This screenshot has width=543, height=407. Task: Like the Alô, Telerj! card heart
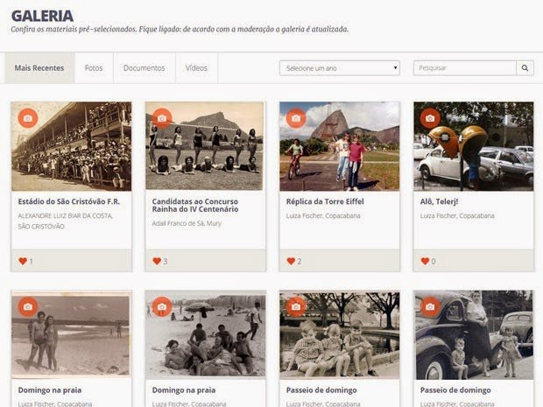tap(425, 262)
